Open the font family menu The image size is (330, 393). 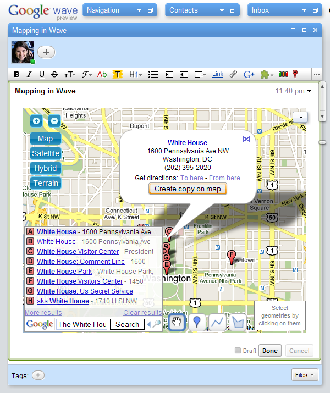pos(87,74)
